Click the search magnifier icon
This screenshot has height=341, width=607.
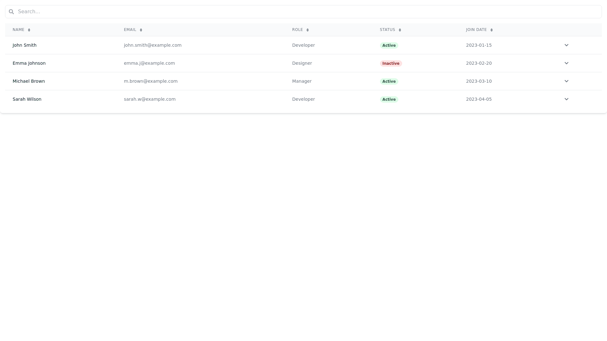click(x=11, y=12)
